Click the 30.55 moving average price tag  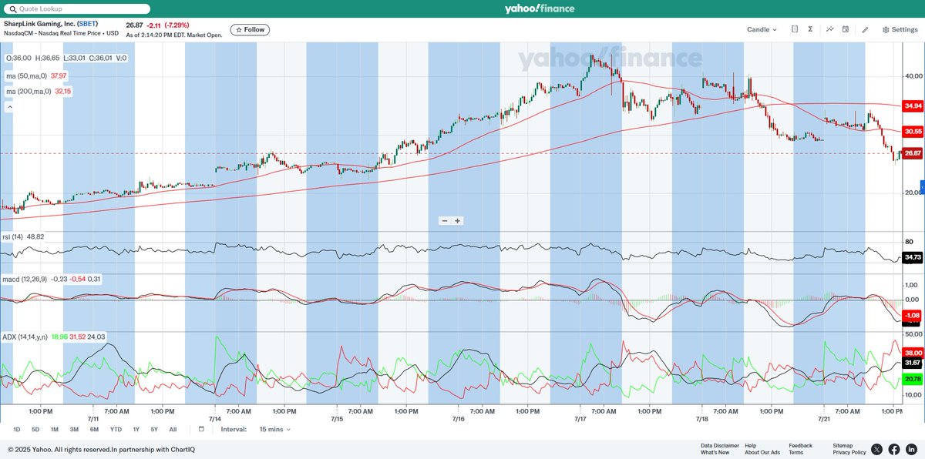coord(913,132)
